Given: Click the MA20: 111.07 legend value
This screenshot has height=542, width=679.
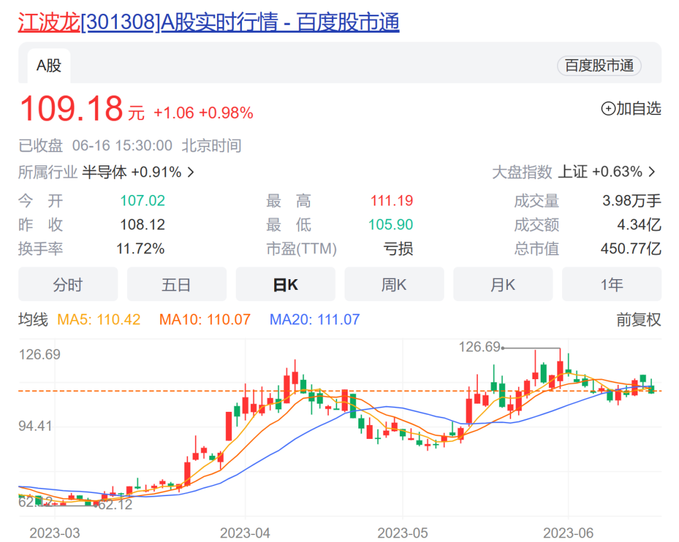Looking at the screenshot, I should [x=314, y=320].
